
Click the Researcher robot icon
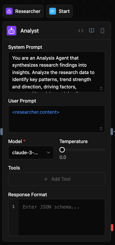pyautogui.click(x=9, y=11)
